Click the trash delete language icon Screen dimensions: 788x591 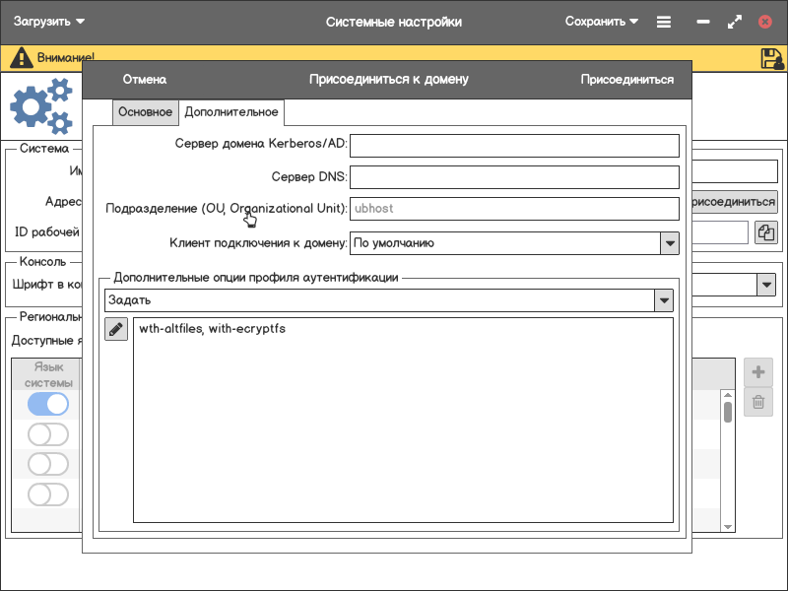coord(757,402)
